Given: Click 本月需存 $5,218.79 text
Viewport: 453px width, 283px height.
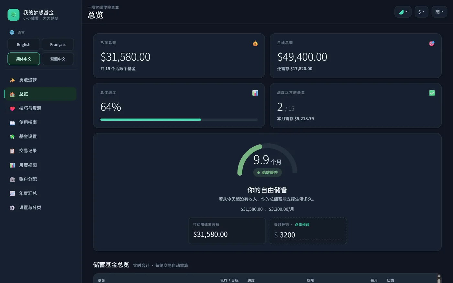Looking at the screenshot, I should point(295,119).
